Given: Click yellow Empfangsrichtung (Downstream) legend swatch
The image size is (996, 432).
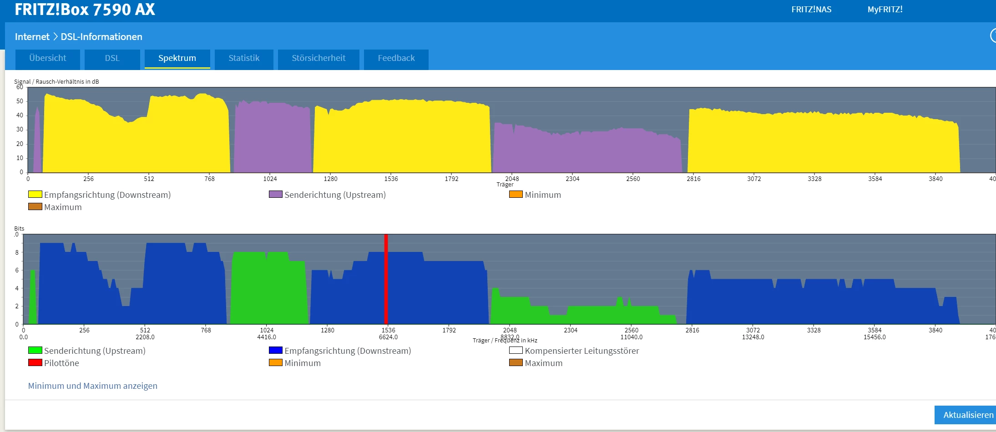Looking at the screenshot, I should tap(35, 195).
